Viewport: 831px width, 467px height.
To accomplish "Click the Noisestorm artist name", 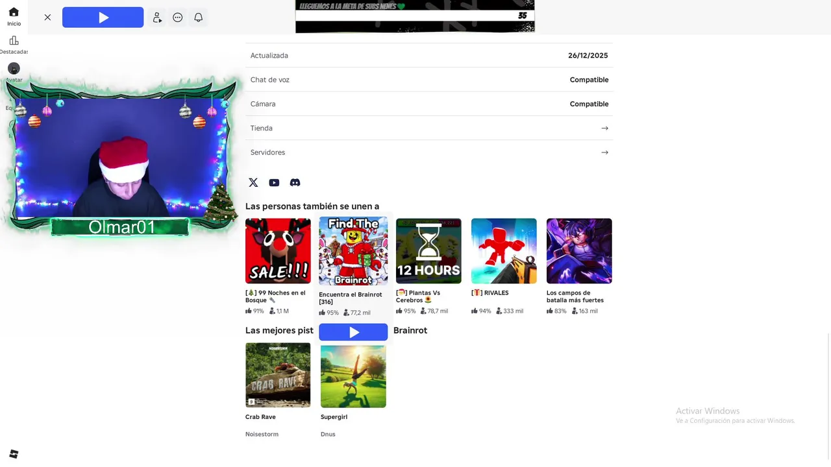I will [262, 434].
